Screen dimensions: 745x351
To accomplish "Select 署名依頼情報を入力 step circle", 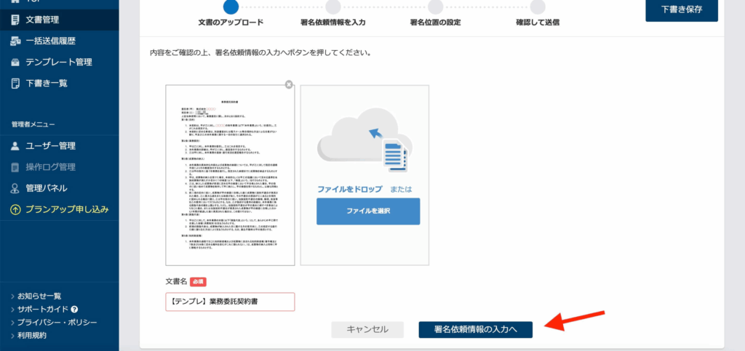I will [333, 7].
